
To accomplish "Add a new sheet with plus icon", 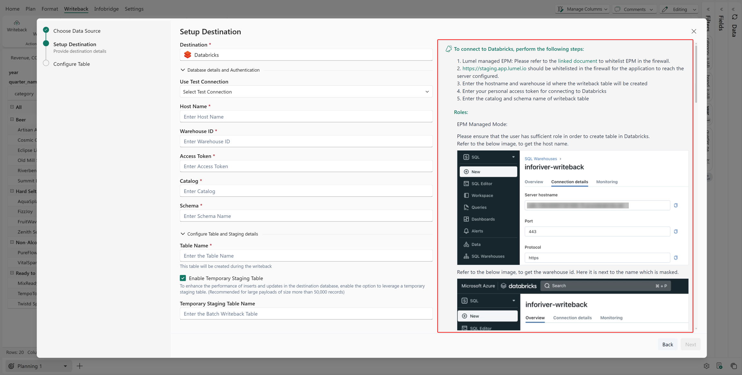I will click(80, 366).
